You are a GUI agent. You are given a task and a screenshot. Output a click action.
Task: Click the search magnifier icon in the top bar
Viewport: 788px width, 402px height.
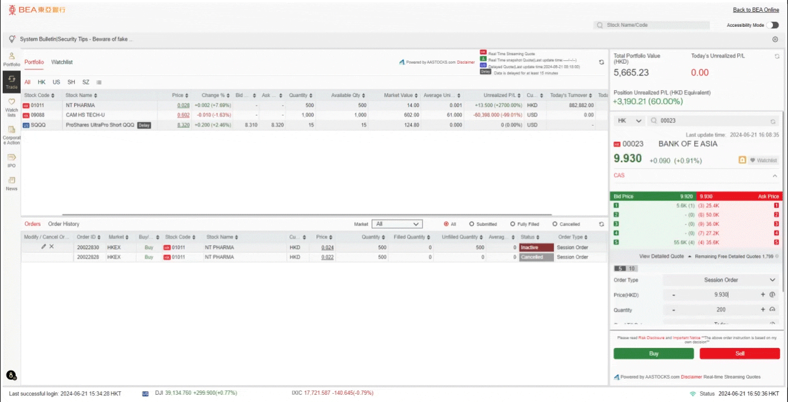(600, 25)
